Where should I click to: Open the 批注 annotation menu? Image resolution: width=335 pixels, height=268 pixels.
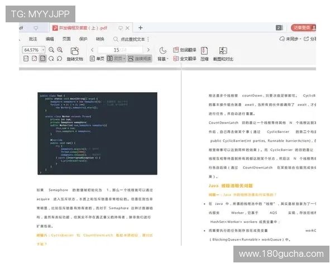point(33,39)
